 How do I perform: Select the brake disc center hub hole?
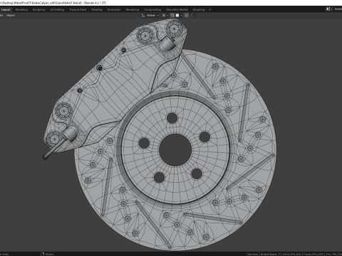[175, 150]
